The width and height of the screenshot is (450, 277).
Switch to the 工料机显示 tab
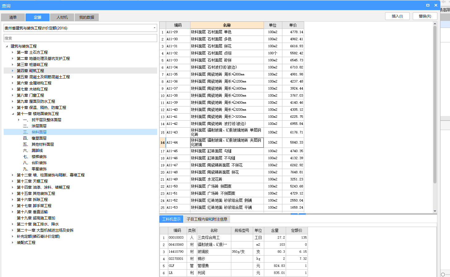click(x=171, y=219)
